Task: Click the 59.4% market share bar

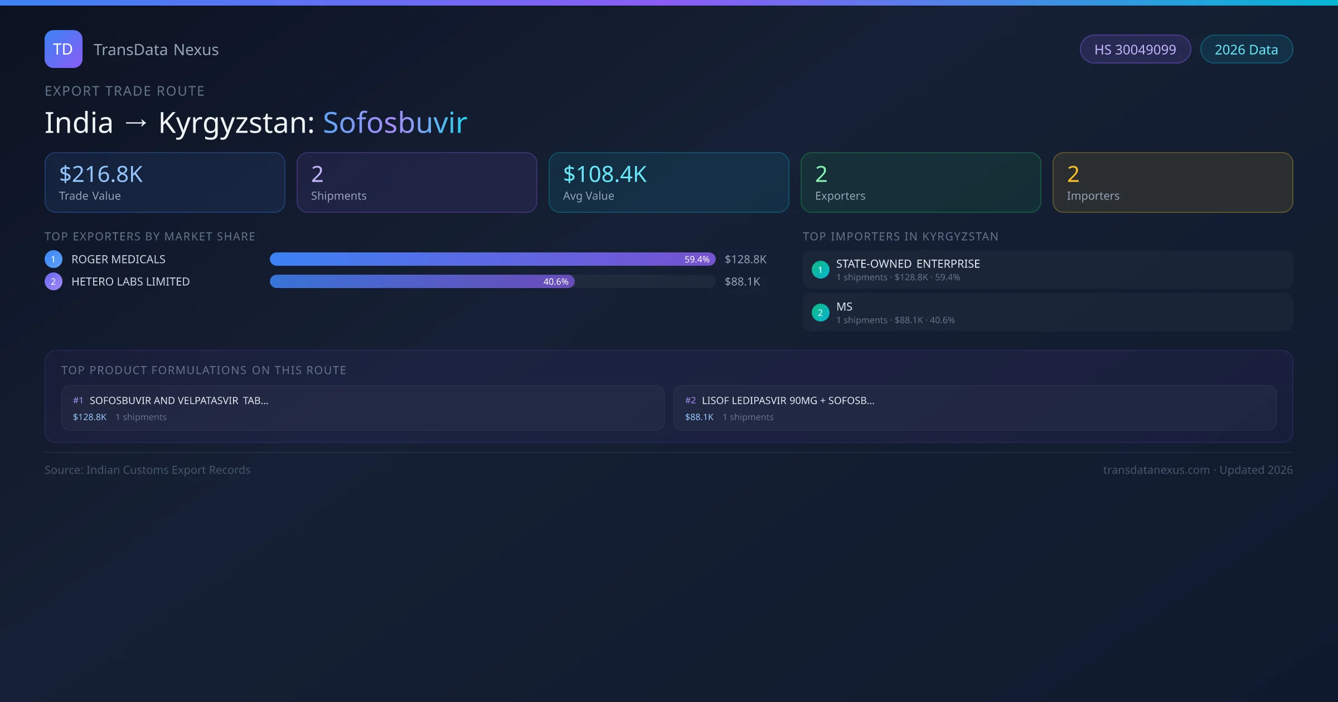Action: pyautogui.click(x=492, y=259)
